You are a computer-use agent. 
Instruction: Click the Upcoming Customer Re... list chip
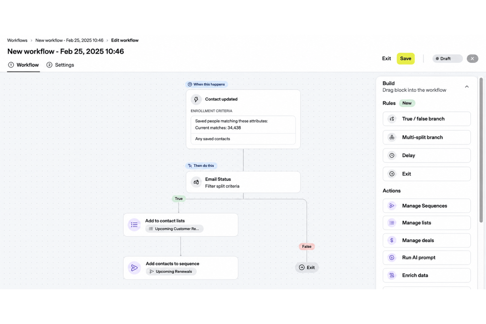click(x=174, y=229)
